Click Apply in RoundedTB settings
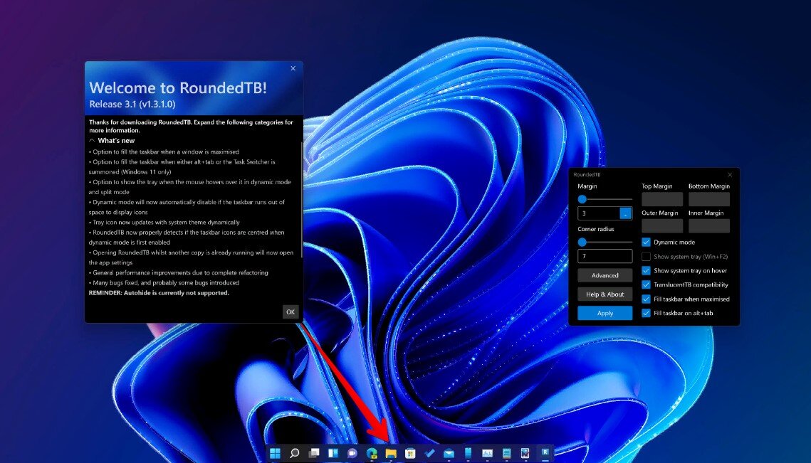 (x=605, y=313)
